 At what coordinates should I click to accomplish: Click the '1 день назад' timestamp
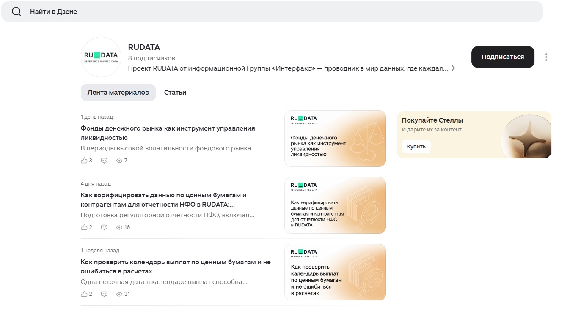coord(97,117)
